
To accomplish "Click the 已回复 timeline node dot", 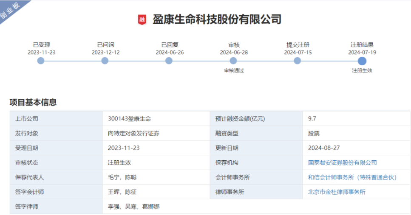I will tap(169, 61).
